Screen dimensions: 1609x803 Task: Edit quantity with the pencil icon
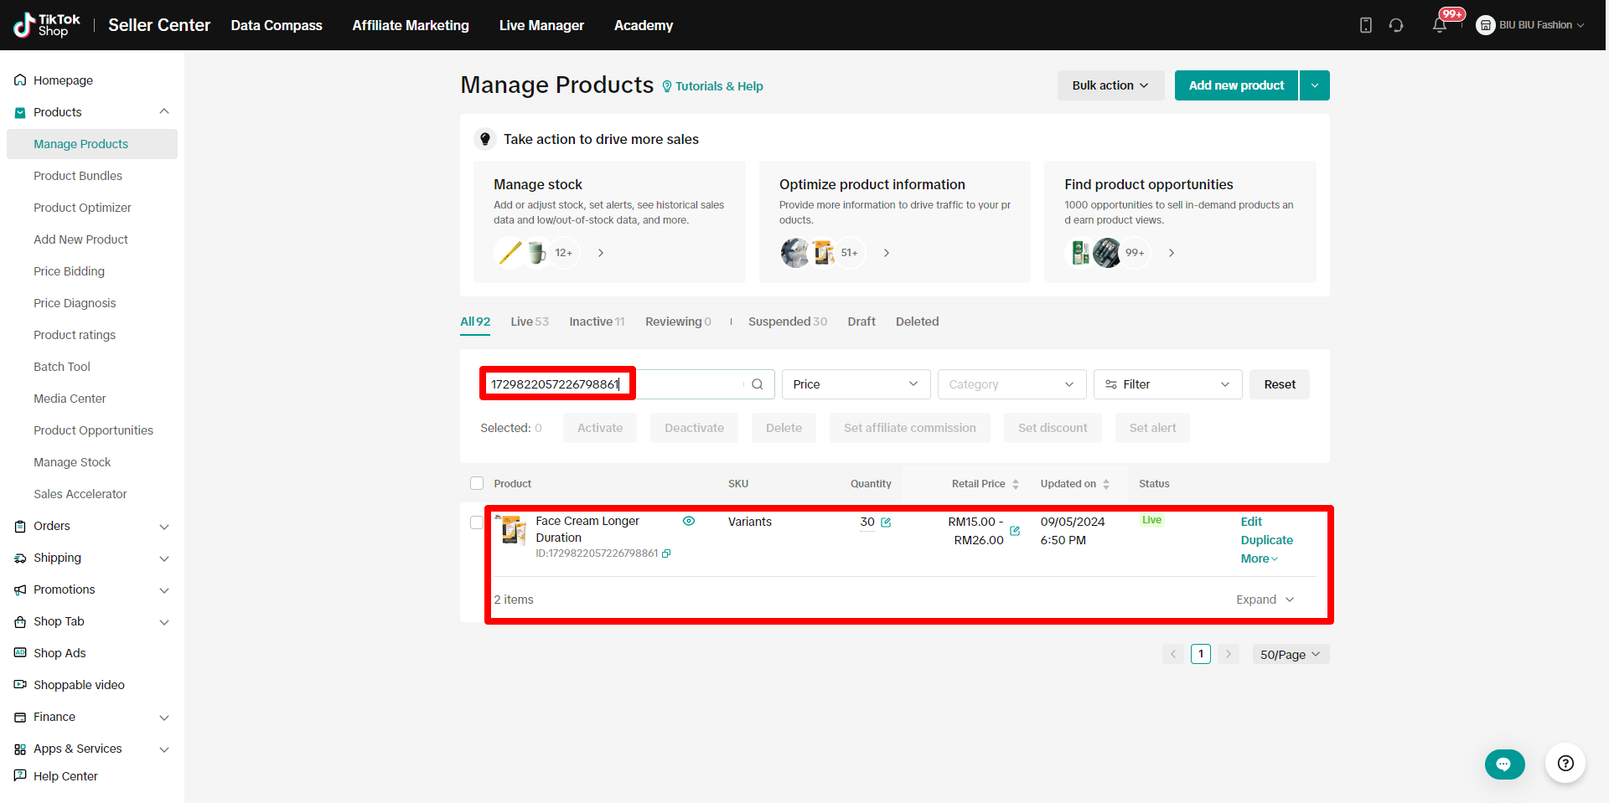[x=886, y=522]
